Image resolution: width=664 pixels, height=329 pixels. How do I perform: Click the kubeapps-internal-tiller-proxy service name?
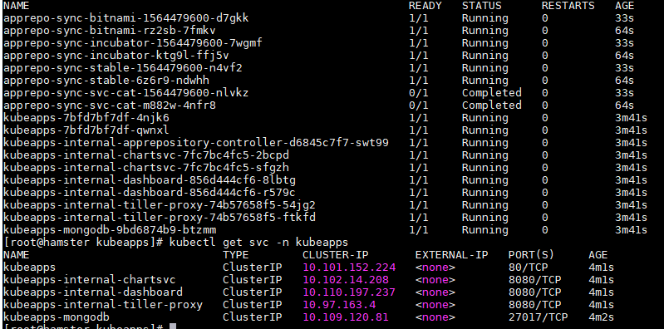coord(103,304)
